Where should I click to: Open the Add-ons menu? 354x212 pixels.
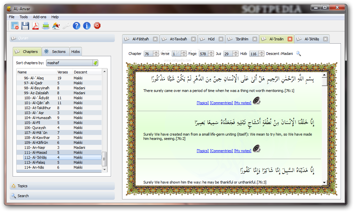coord(39,17)
